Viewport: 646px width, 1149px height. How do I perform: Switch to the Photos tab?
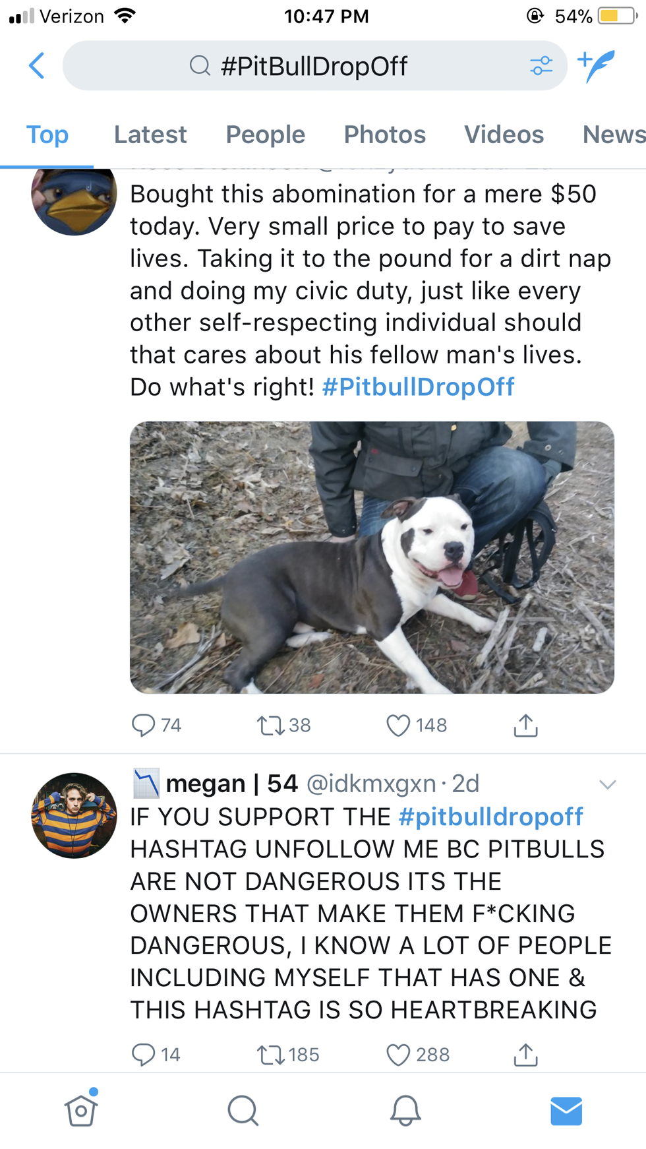[x=385, y=135]
